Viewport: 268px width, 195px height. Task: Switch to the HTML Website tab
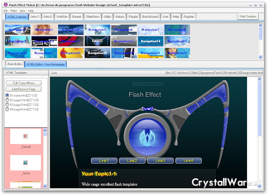[17, 17]
